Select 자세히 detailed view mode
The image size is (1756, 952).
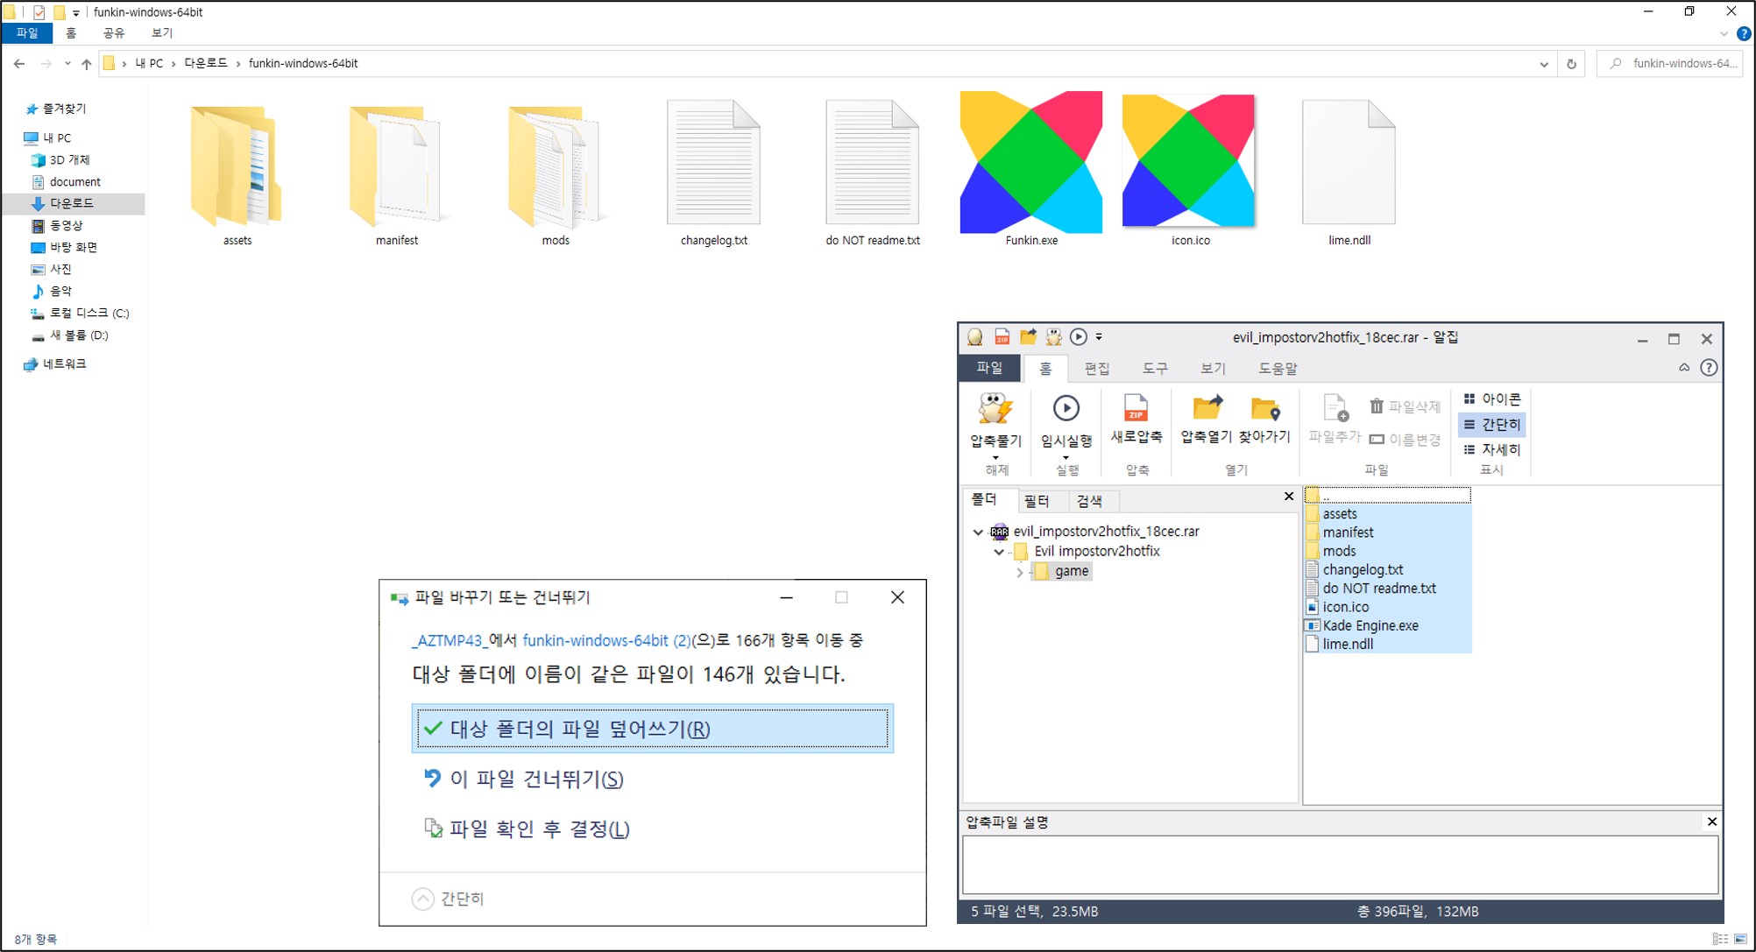(1492, 449)
